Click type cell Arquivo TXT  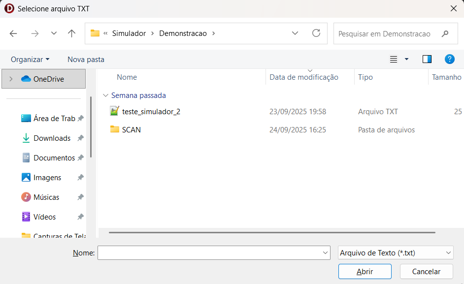tap(378, 112)
